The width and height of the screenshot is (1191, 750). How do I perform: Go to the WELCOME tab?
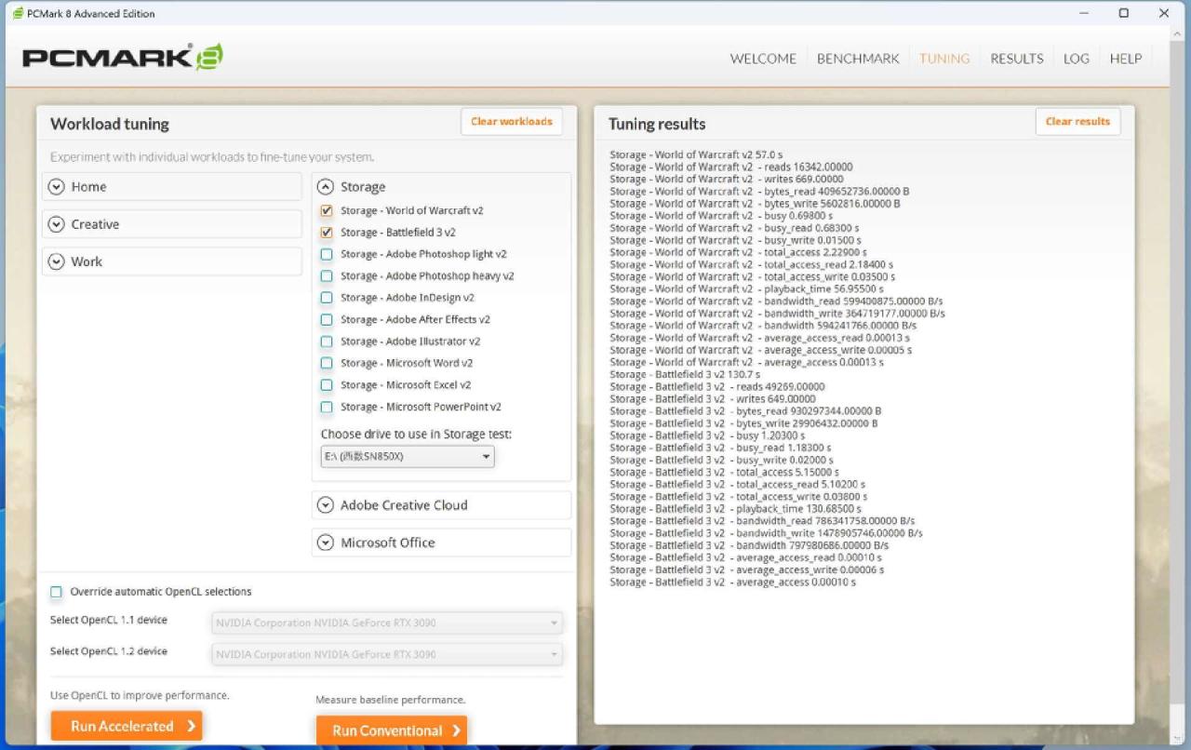coord(763,59)
